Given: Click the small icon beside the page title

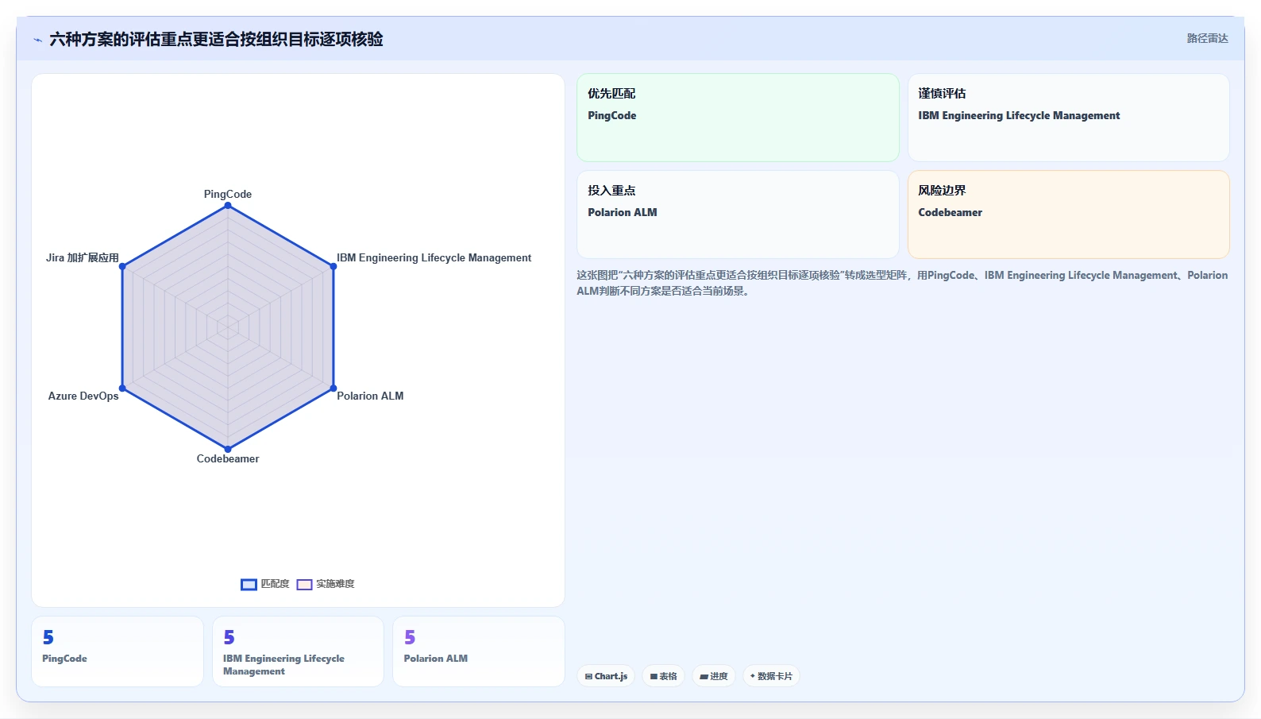Looking at the screenshot, I should (37, 40).
